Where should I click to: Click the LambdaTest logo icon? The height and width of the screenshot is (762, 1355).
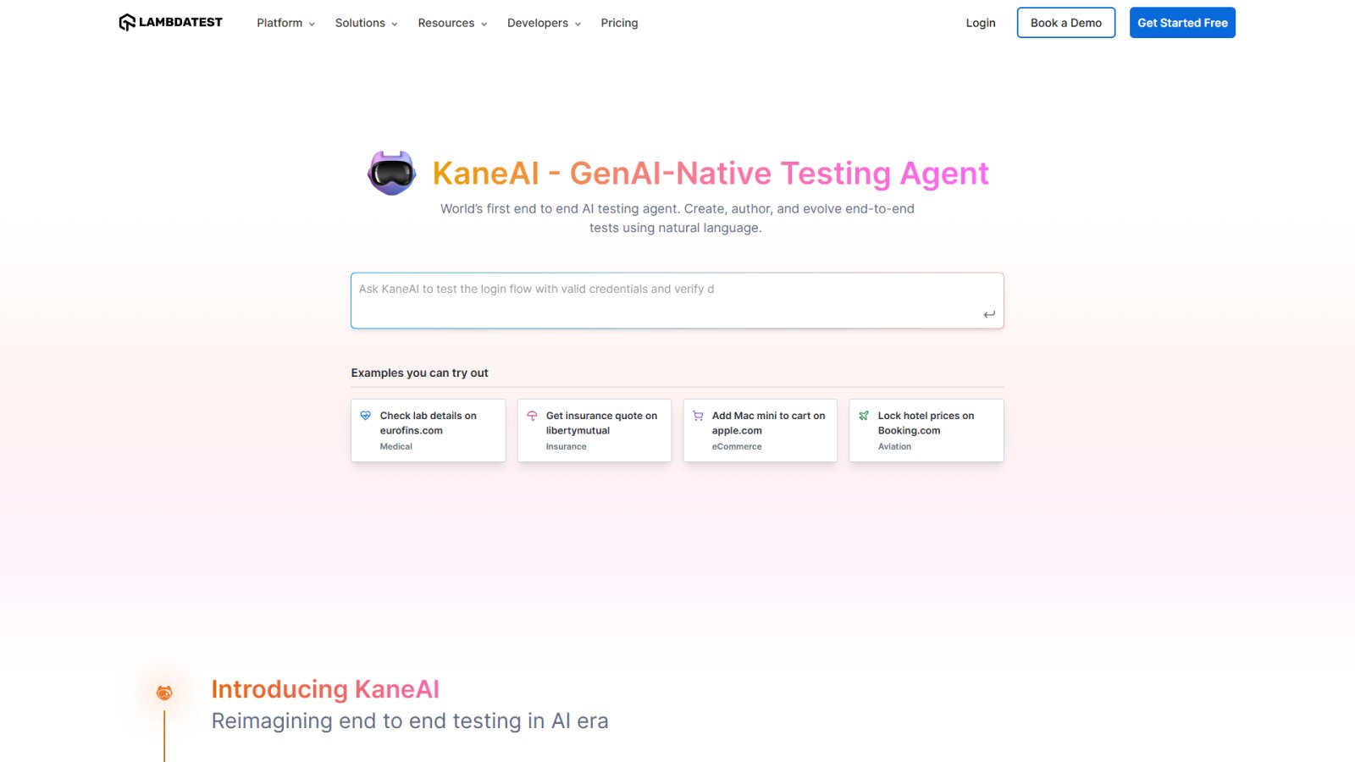click(127, 22)
